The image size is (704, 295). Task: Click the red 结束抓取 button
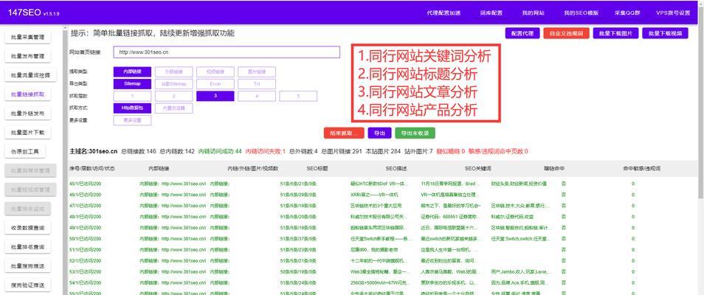pos(343,133)
